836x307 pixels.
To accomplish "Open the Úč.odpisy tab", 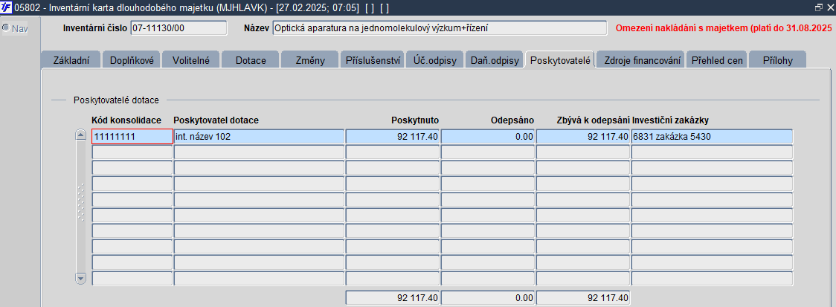I will click(x=435, y=60).
